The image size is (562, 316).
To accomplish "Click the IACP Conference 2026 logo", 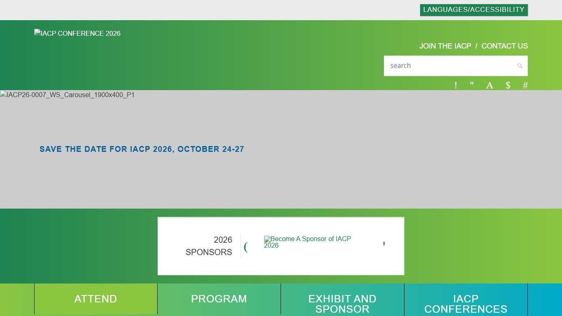I will (x=77, y=33).
